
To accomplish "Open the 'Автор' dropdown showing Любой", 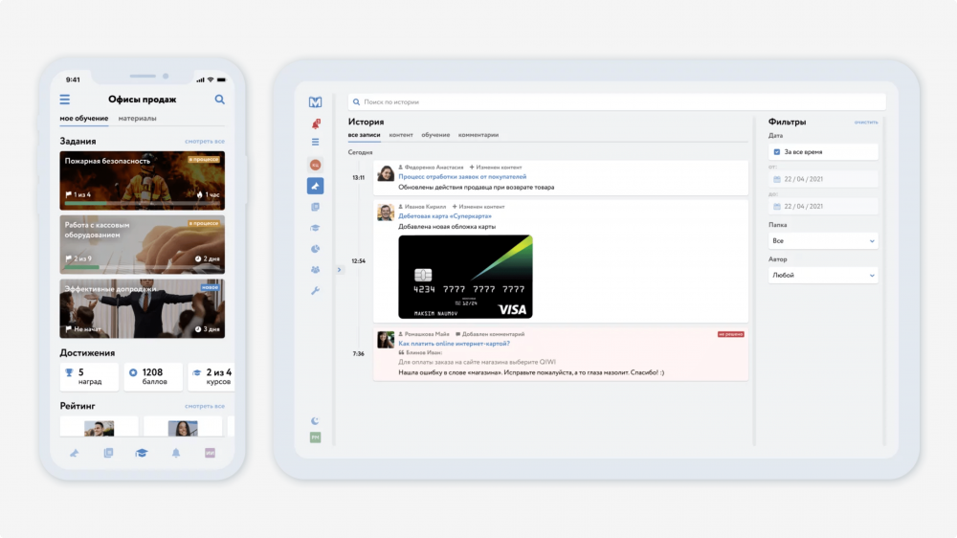I will pyautogui.click(x=823, y=275).
